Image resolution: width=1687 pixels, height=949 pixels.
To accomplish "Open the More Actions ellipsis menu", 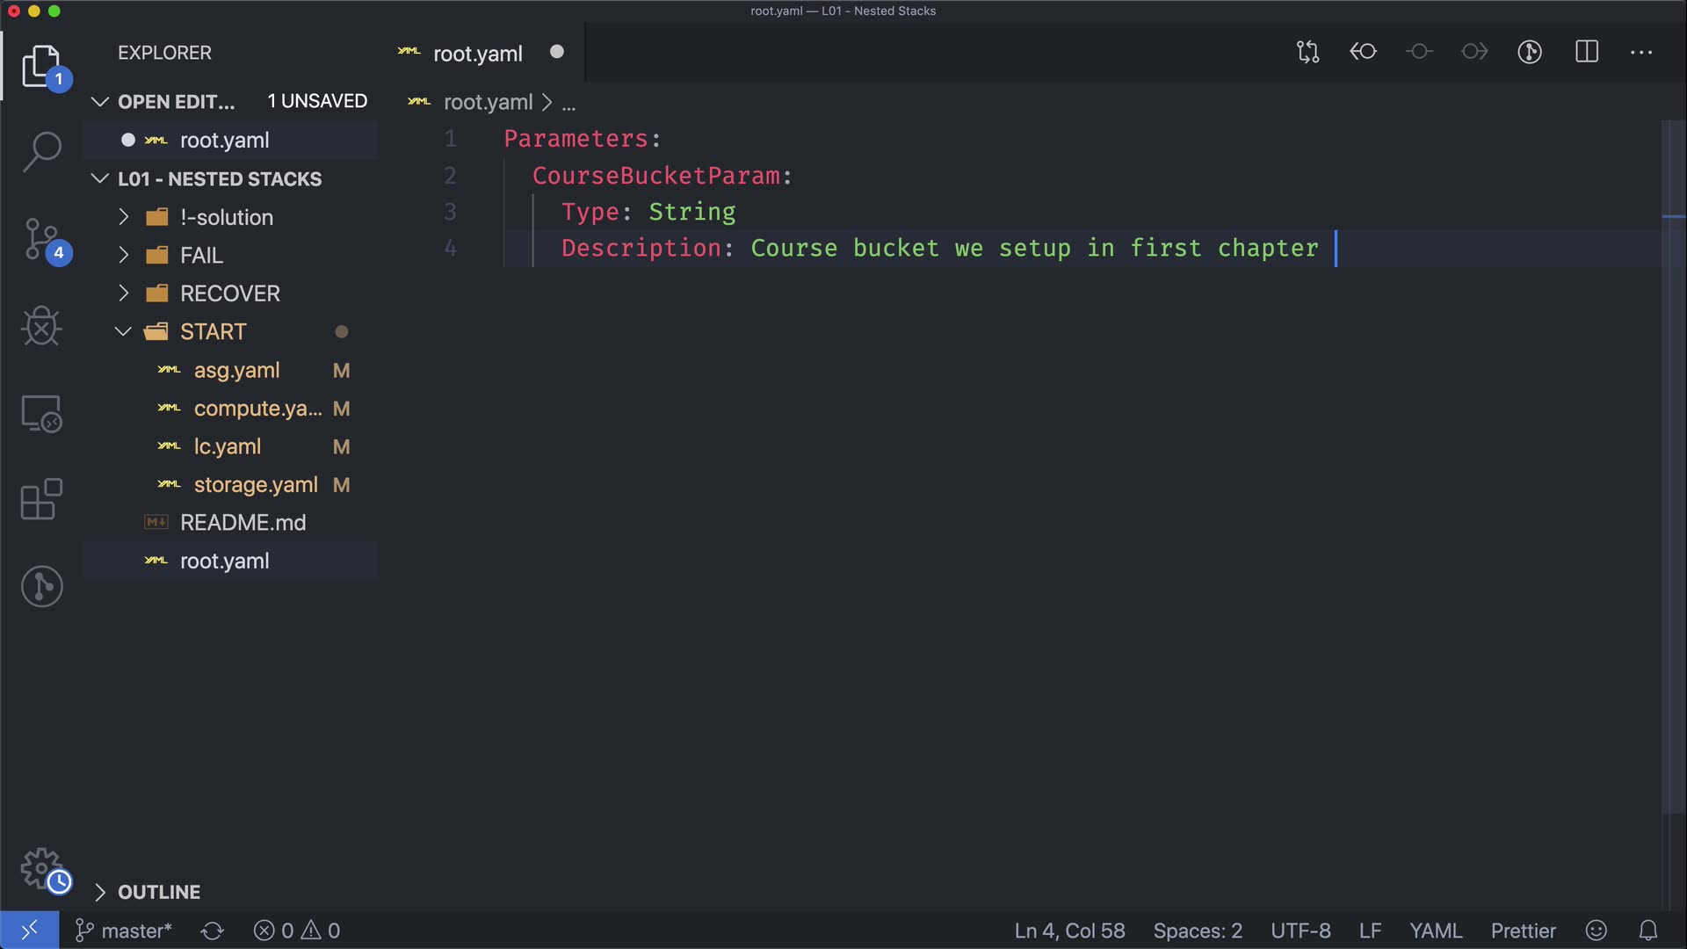I will 1640,52.
